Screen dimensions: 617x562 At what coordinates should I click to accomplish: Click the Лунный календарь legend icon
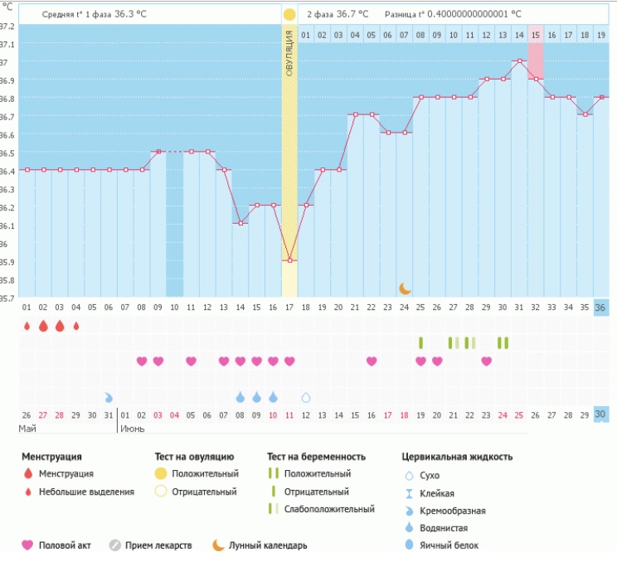tap(218, 545)
